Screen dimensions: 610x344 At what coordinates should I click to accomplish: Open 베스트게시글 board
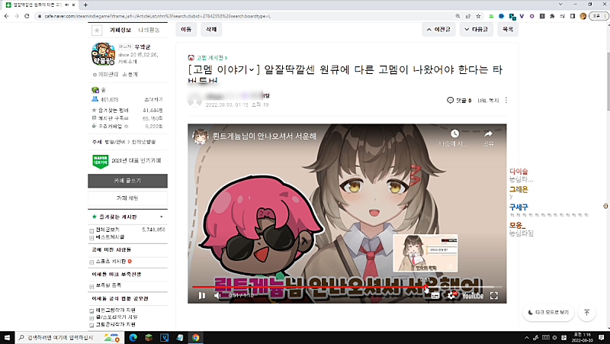pyautogui.click(x=110, y=237)
